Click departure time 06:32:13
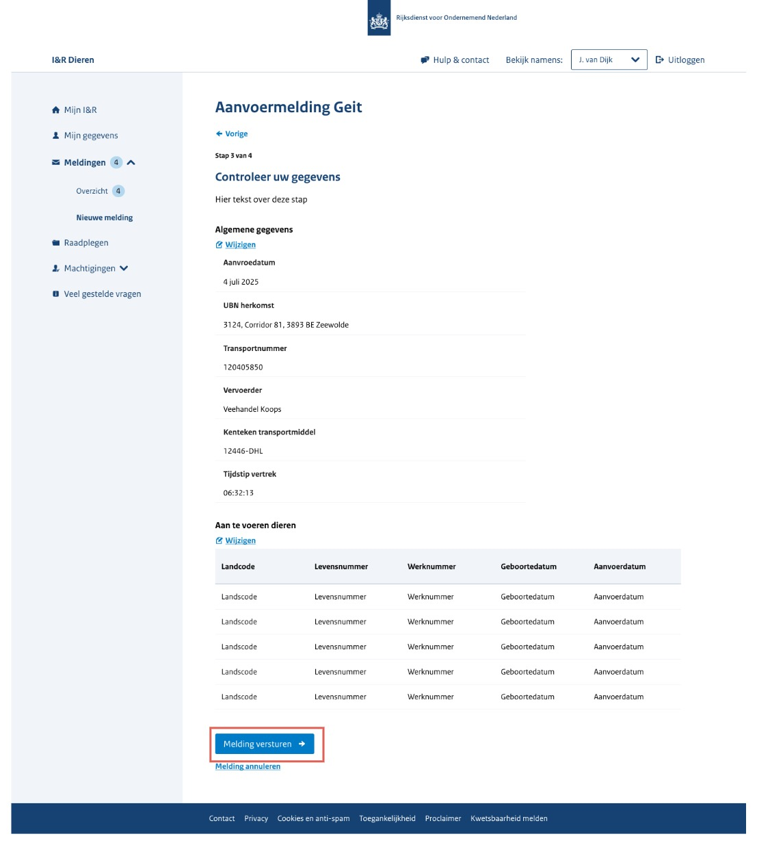 (238, 493)
